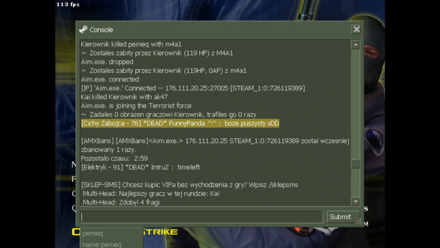Click the 'Pozostalo czasu: 2:59' line
This screenshot has width=440, height=248.
(114, 159)
